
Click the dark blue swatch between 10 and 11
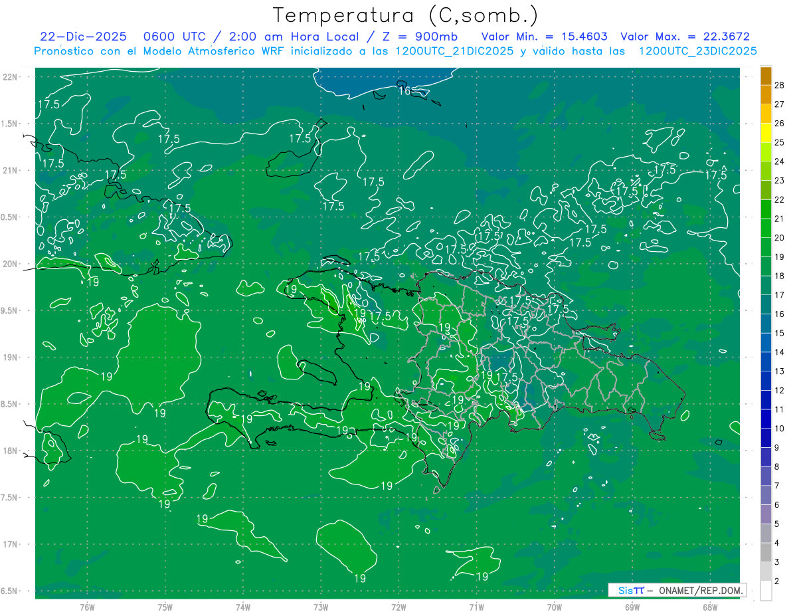[x=766, y=419]
